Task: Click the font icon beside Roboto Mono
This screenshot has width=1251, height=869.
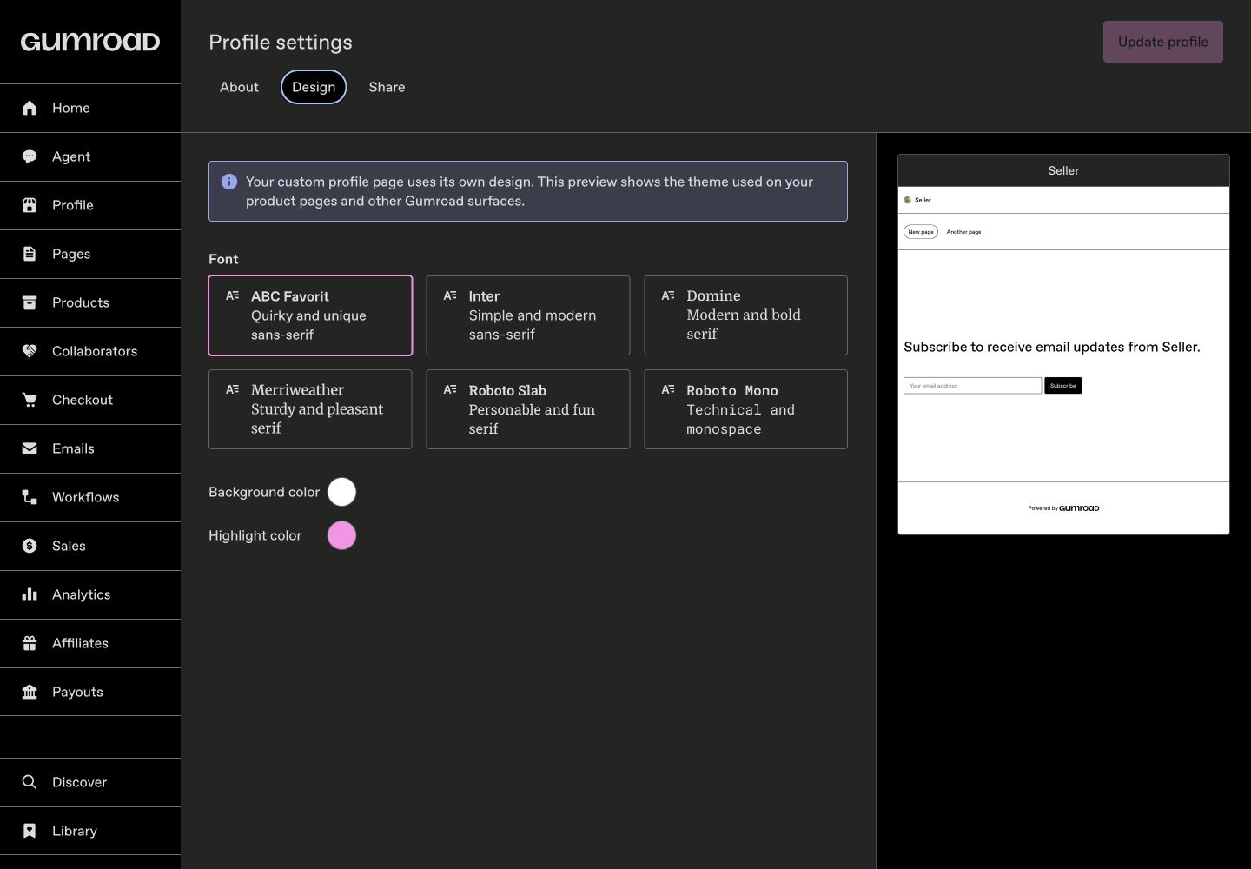Action: click(x=668, y=389)
